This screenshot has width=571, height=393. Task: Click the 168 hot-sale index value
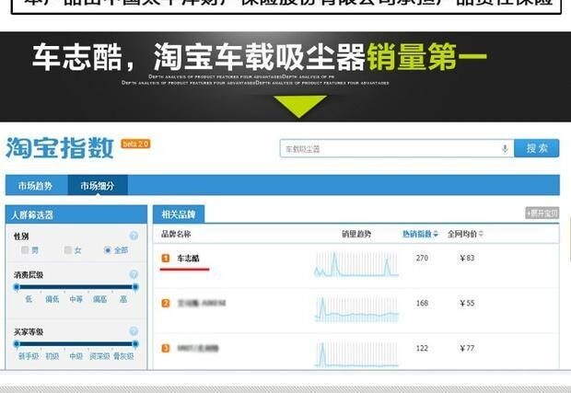(422, 303)
